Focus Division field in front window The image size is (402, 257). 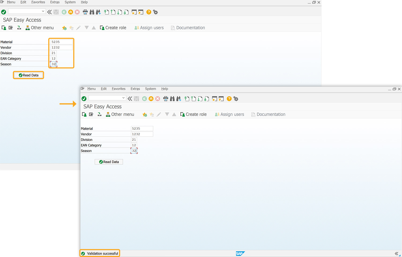click(134, 140)
